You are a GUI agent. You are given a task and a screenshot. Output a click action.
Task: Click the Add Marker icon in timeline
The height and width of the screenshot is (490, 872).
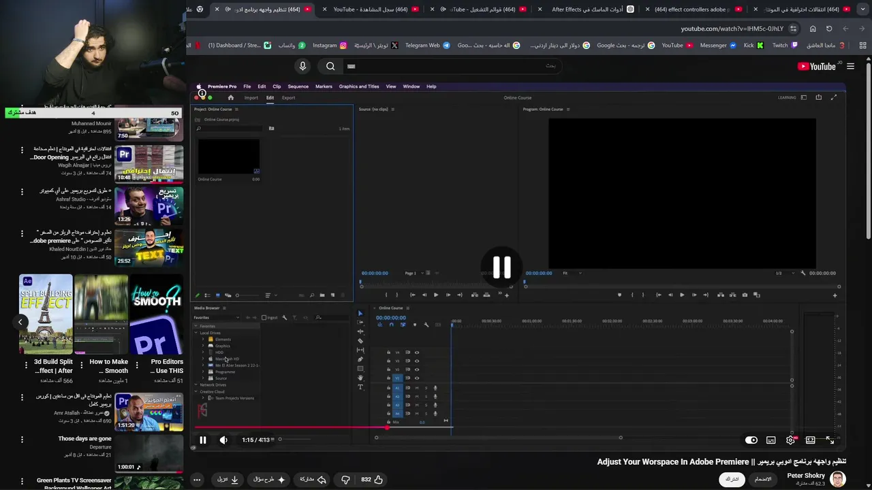414,325
